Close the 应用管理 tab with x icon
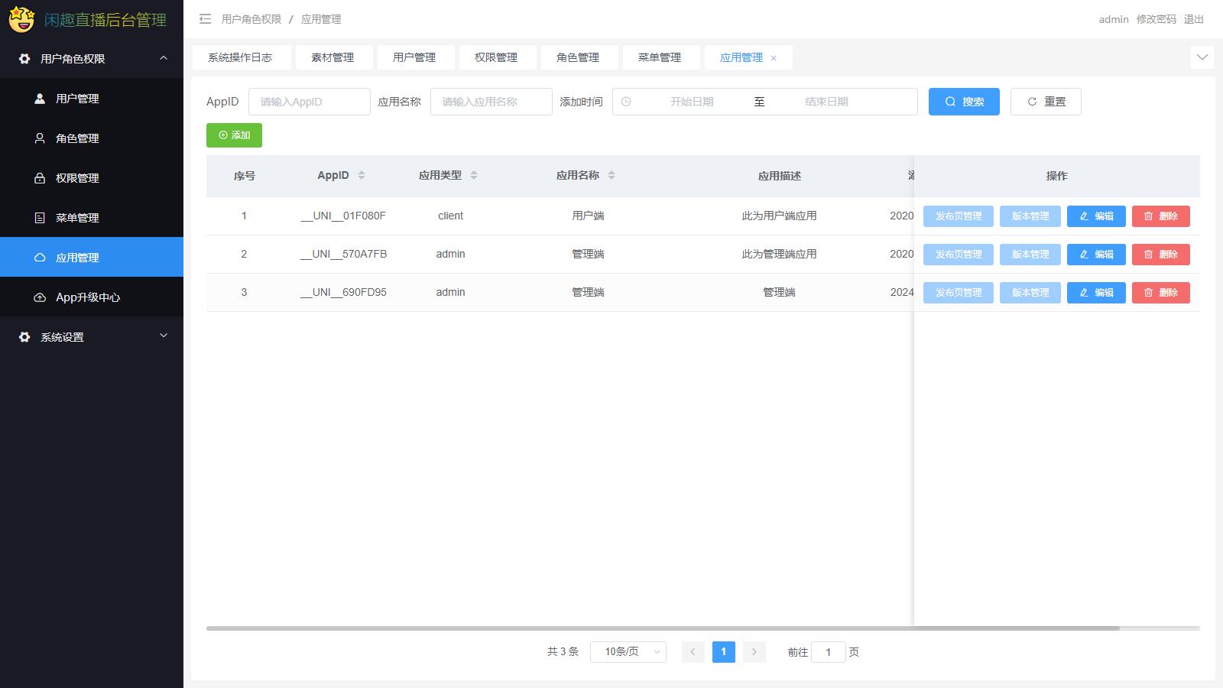Viewport: 1223px width, 688px height. tap(774, 58)
